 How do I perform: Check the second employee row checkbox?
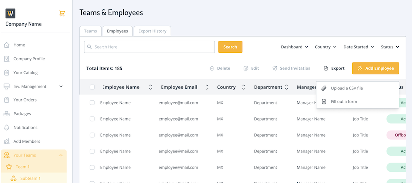(x=92, y=119)
